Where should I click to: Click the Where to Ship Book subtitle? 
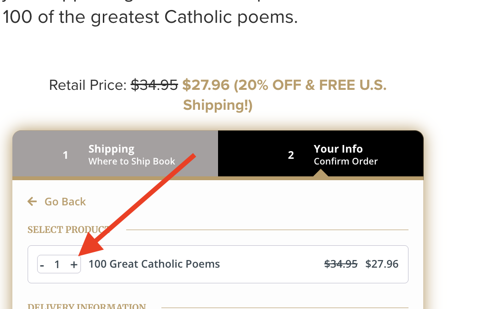pyautogui.click(x=132, y=162)
